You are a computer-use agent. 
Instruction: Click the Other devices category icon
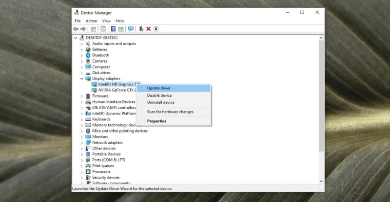pos(88,149)
